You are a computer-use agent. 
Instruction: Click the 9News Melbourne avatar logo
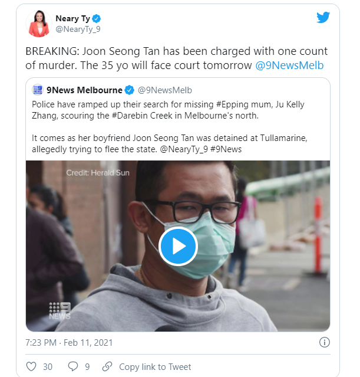pos(38,90)
